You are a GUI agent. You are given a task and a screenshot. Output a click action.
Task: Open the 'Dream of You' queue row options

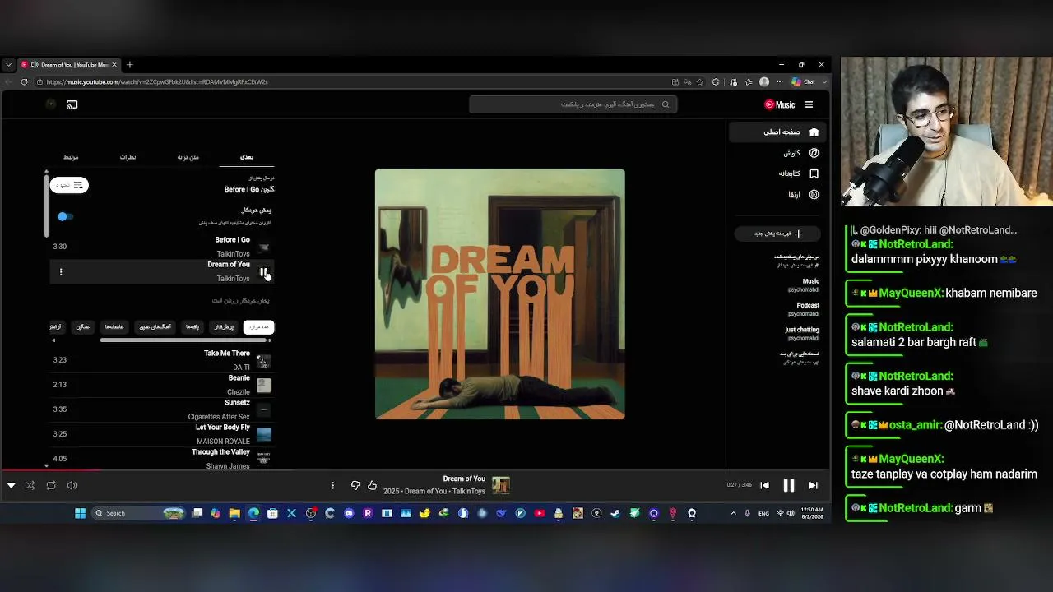[61, 272]
